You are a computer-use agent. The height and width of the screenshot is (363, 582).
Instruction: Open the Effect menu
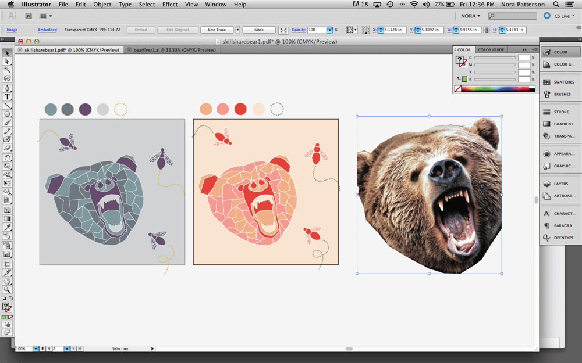pos(169,5)
